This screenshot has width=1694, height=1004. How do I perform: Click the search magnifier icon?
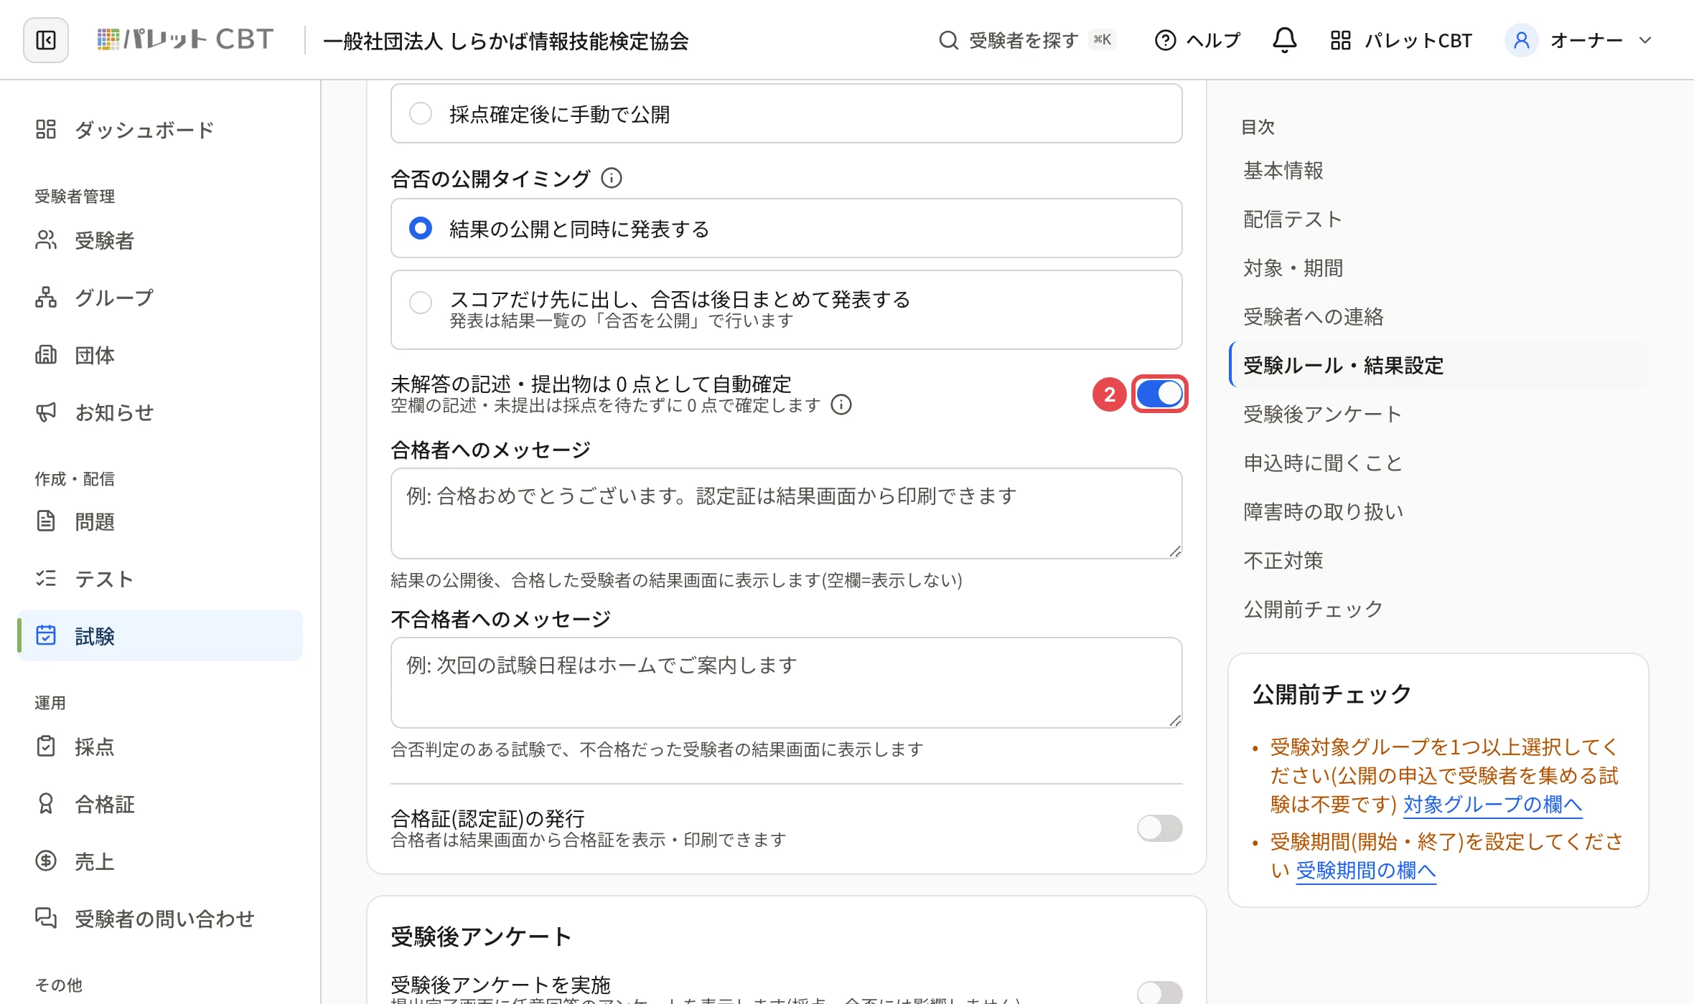[948, 40]
